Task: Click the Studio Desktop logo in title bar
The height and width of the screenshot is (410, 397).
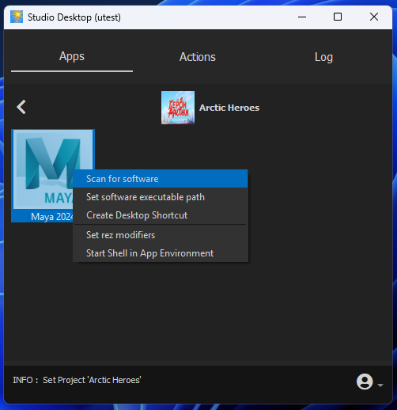Action: (x=17, y=17)
